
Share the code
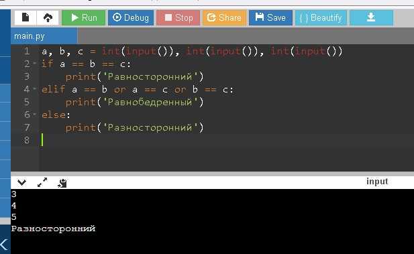[224, 17]
